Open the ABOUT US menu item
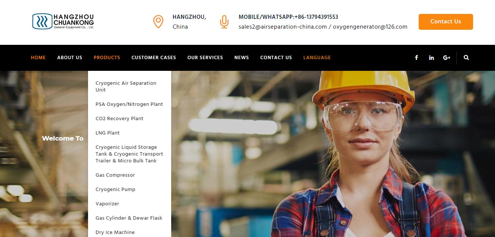495x237 pixels. pyautogui.click(x=70, y=58)
